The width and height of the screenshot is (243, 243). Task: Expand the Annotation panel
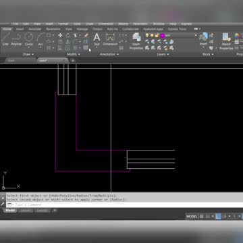pyautogui.click(x=109, y=54)
